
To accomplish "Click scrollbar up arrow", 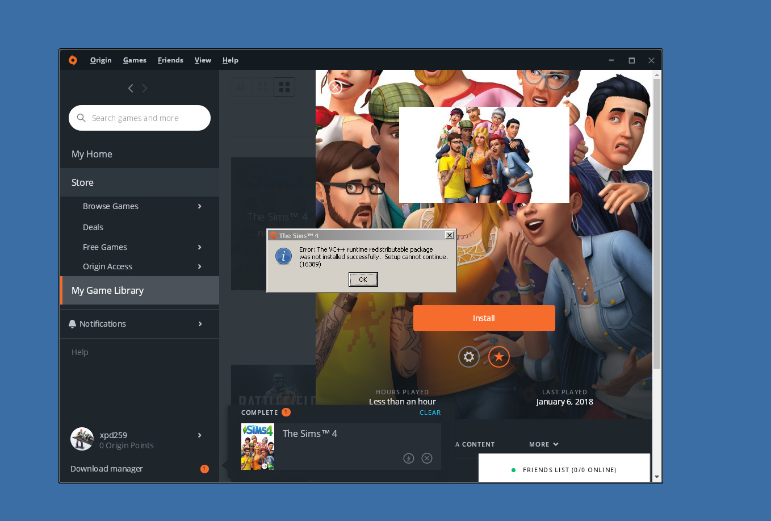I will click(x=657, y=74).
